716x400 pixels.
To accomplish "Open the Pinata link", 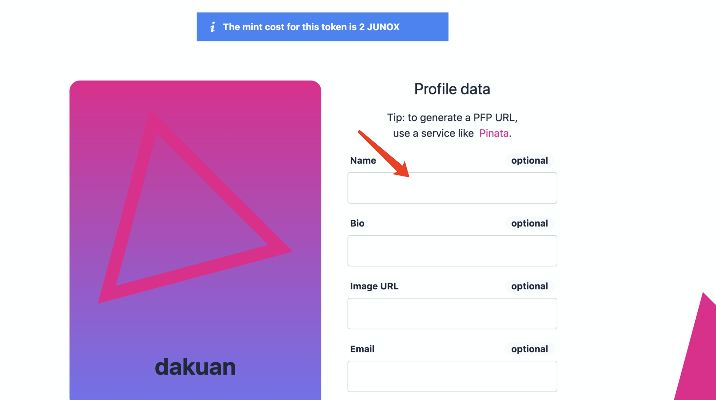I will tap(494, 133).
